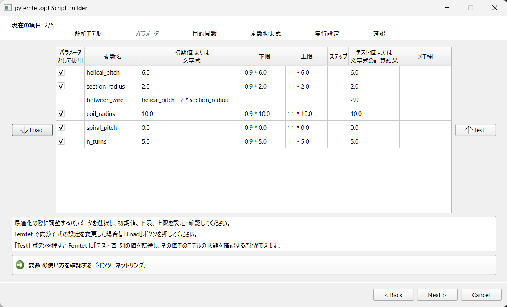Proceed with the Next button
Viewport: 507px width, 307px height.
click(x=437, y=295)
